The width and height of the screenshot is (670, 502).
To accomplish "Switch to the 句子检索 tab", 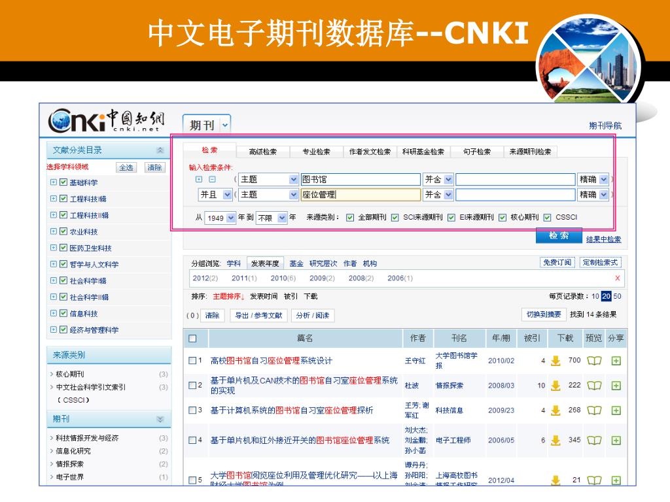I will (476, 152).
